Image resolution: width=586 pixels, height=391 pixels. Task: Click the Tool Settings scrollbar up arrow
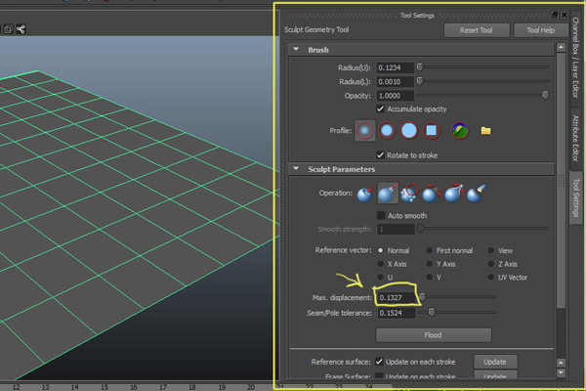coord(561,48)
